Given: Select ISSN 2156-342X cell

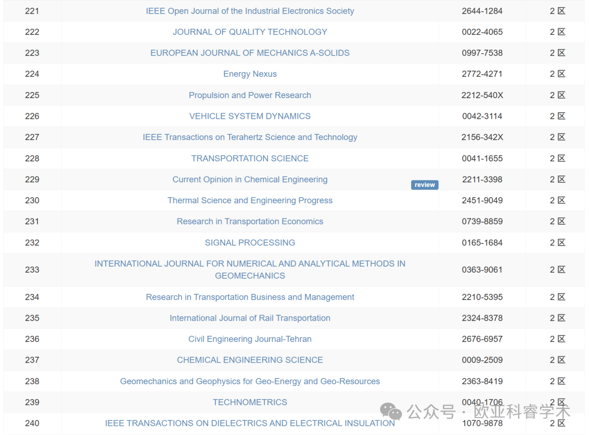Looking at the screenshot, I should (x=482, y=137).
